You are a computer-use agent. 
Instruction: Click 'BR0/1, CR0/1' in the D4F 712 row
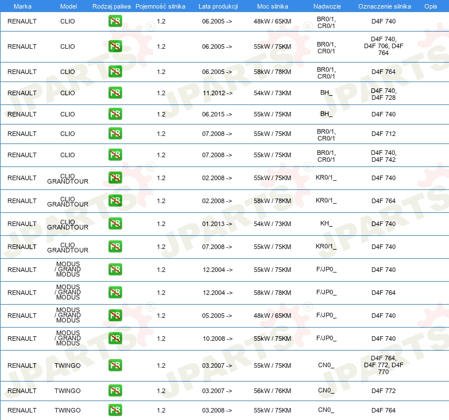pyautogui.click(x=326, y=135)
